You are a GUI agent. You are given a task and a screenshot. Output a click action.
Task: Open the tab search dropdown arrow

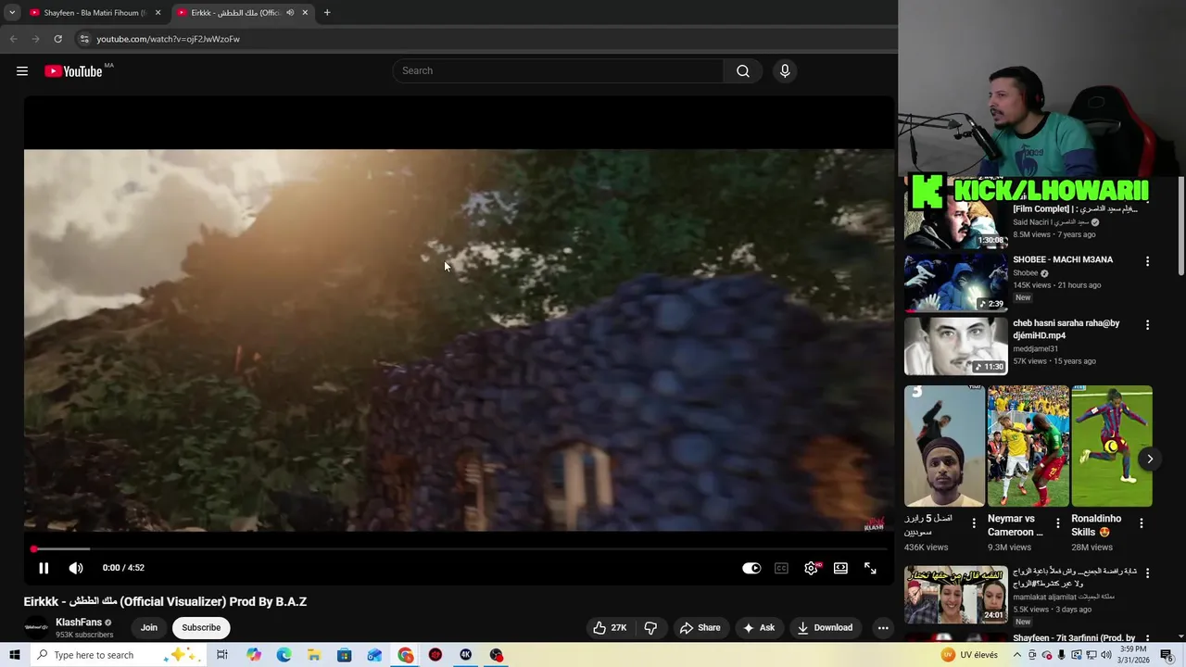tap(12, 13)
